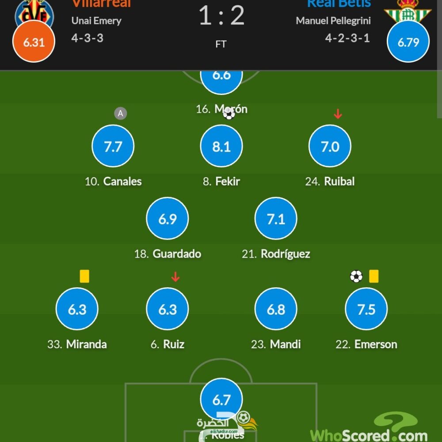Image resolution: width=442 pixels, height=442 pixels.
Task: Open Rodríguez's 7.1 rating circle
Action: point(276,218)
